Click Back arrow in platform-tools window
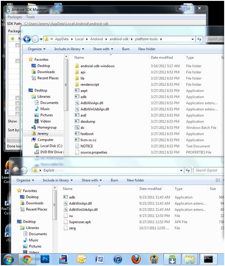 pos(27,39)
